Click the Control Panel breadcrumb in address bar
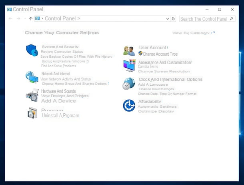Viewport: 244px width, 185px height. pos(60,18)
